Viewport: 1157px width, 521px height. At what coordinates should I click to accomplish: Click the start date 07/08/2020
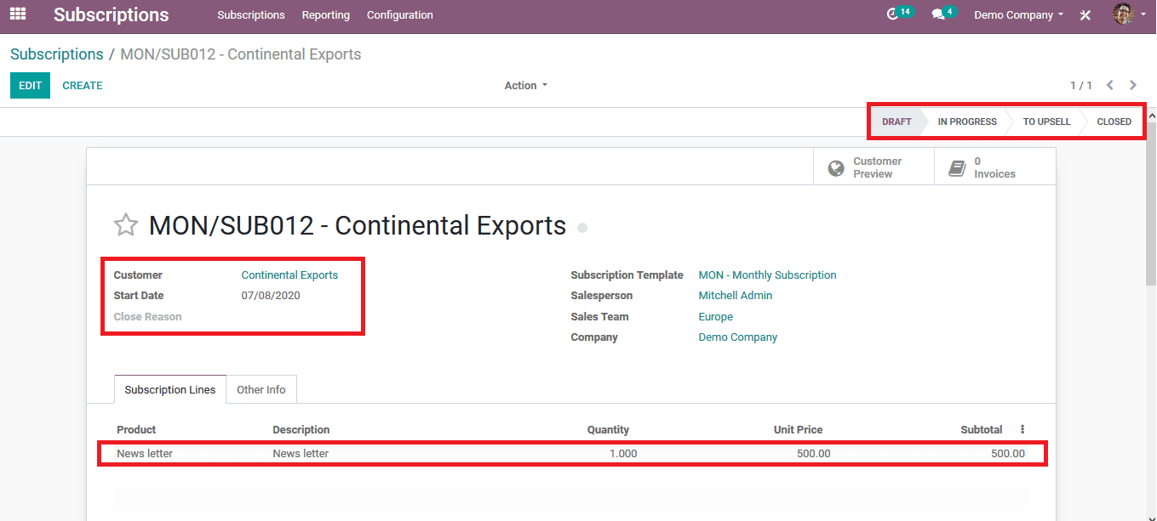coord(271,296)
